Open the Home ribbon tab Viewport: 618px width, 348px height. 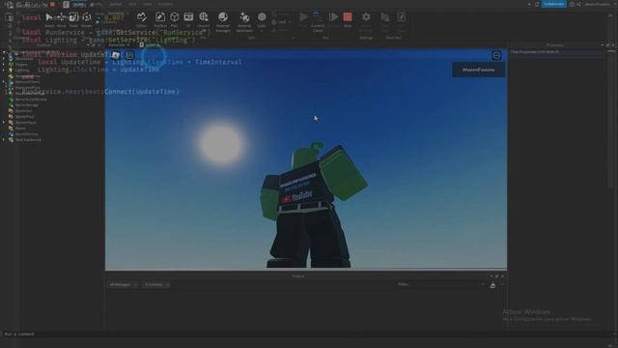click(79, 4)
